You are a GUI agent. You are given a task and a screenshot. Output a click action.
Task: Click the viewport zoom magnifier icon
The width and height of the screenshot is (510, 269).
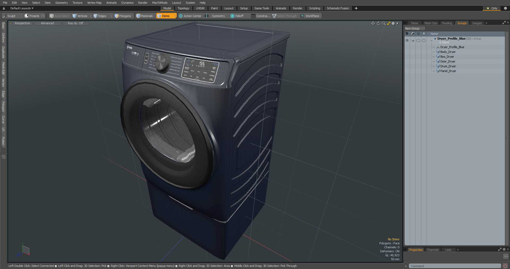[384, 23]
